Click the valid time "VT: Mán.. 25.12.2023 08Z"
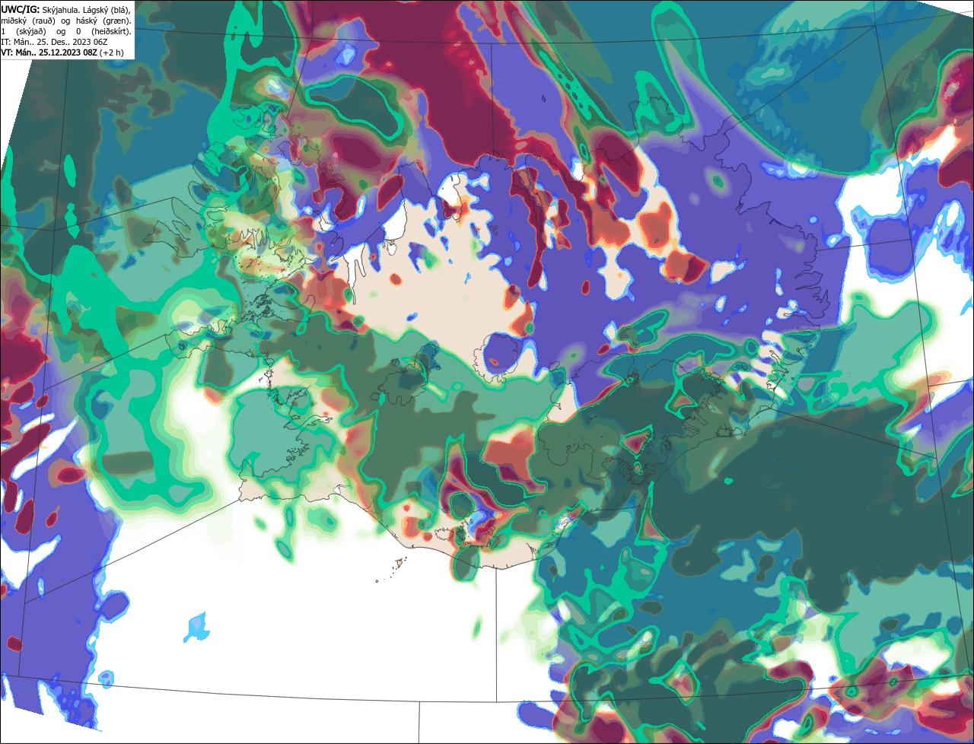 click(x=49, y=52)
